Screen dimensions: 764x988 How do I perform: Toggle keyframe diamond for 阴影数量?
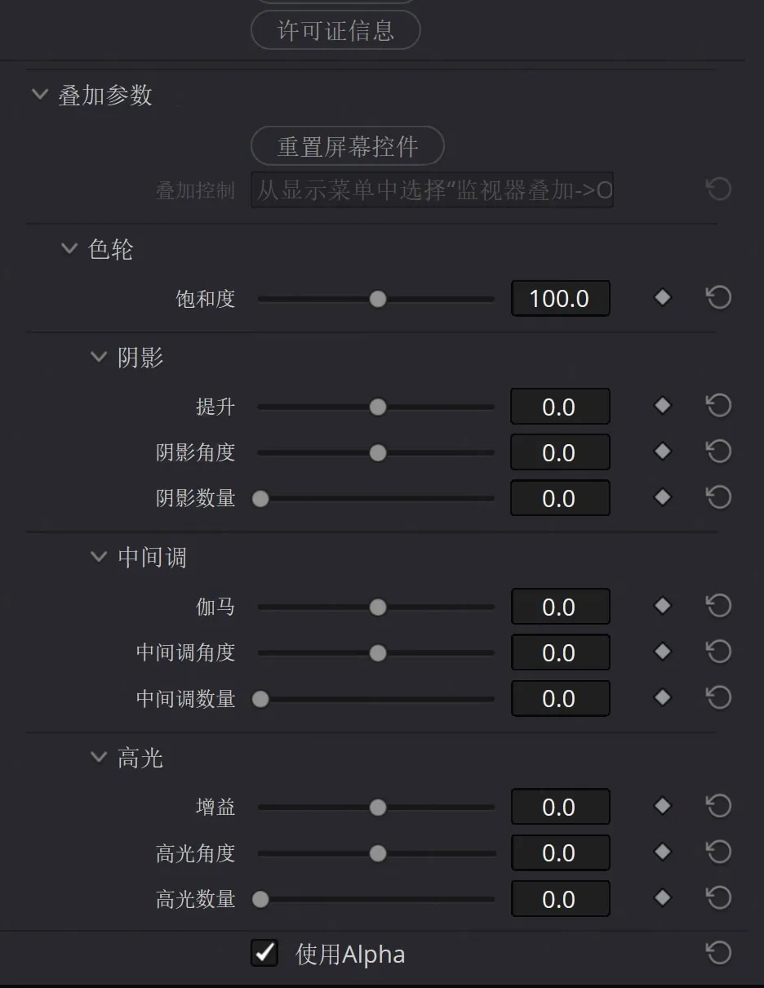[663, 497]
